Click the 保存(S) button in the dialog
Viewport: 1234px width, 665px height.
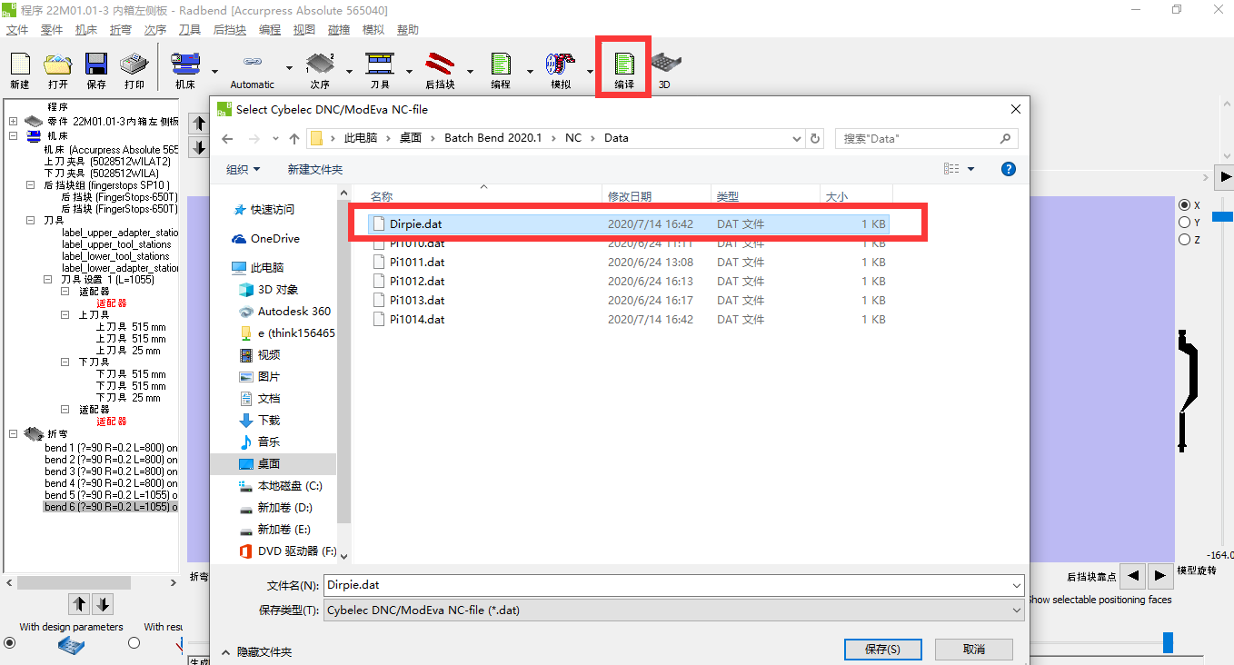(882, 650)
